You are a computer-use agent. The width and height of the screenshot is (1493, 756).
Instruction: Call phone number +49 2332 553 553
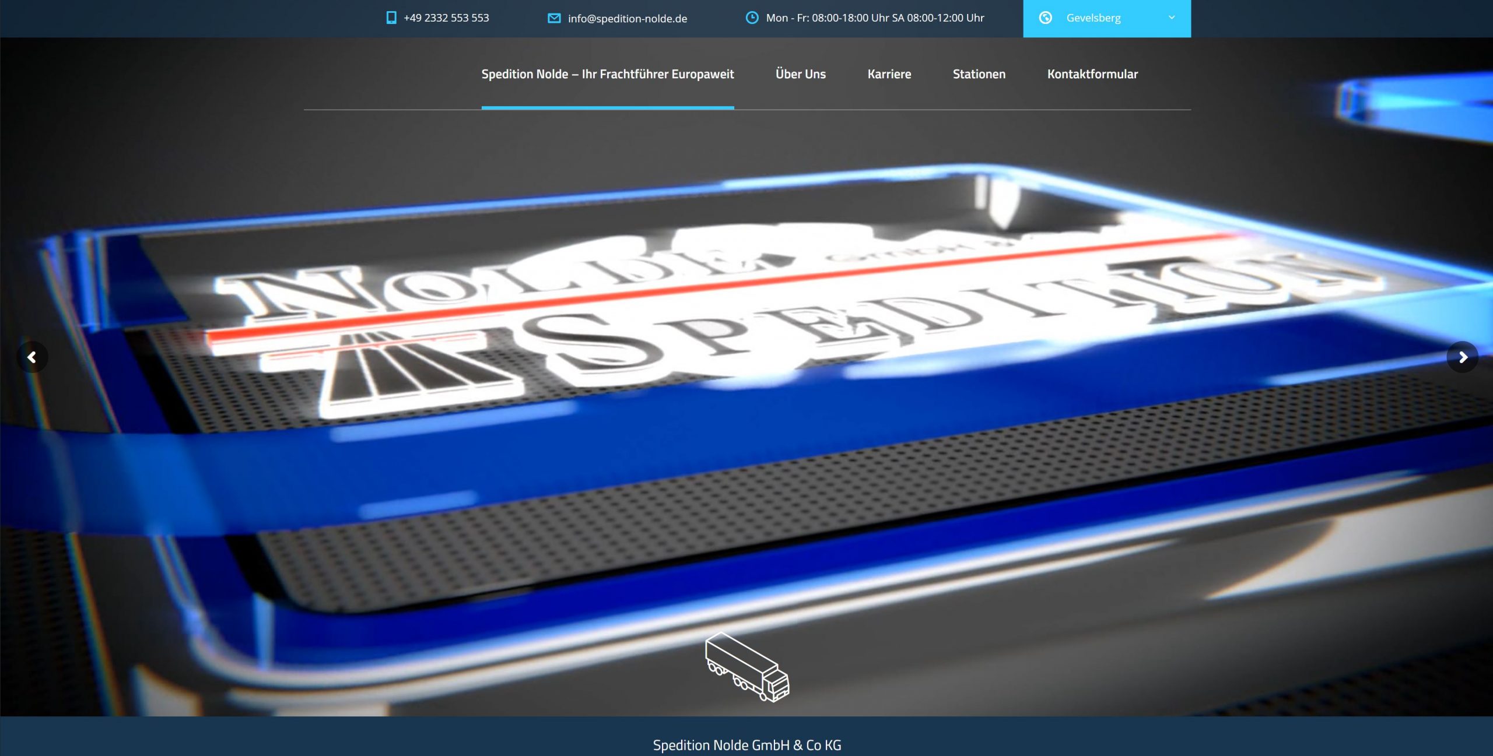(x=446, y=18)
